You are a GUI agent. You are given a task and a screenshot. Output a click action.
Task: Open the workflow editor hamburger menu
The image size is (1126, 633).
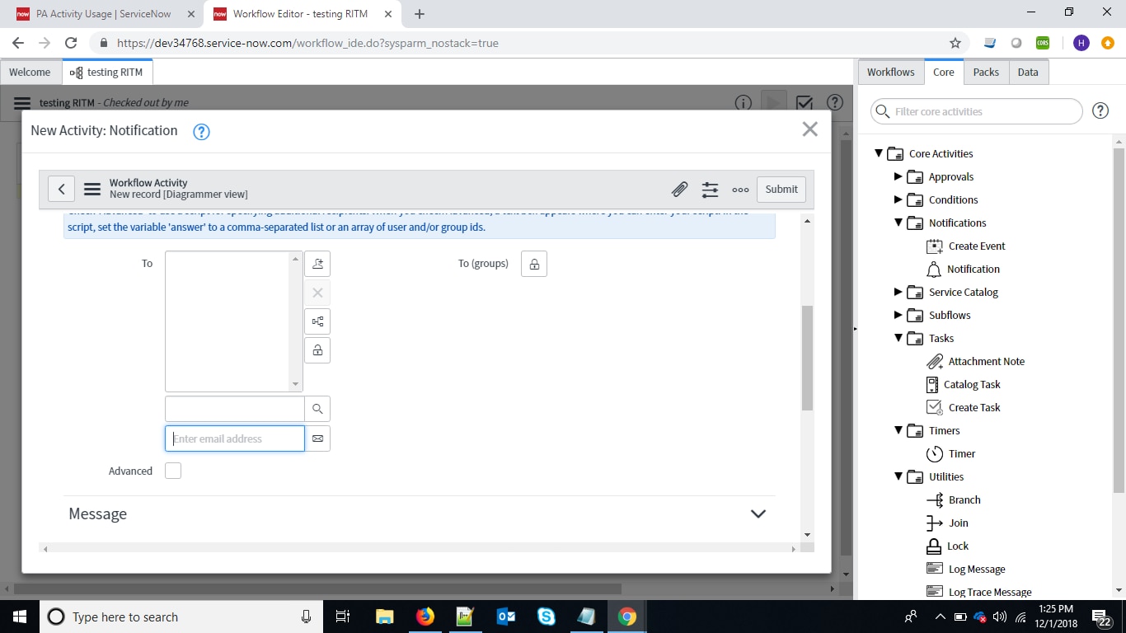tap(22, 103)
